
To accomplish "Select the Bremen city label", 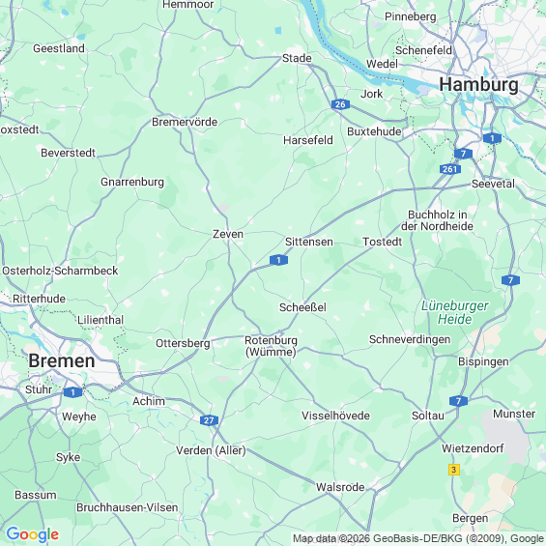I will (x=62, y=360).
